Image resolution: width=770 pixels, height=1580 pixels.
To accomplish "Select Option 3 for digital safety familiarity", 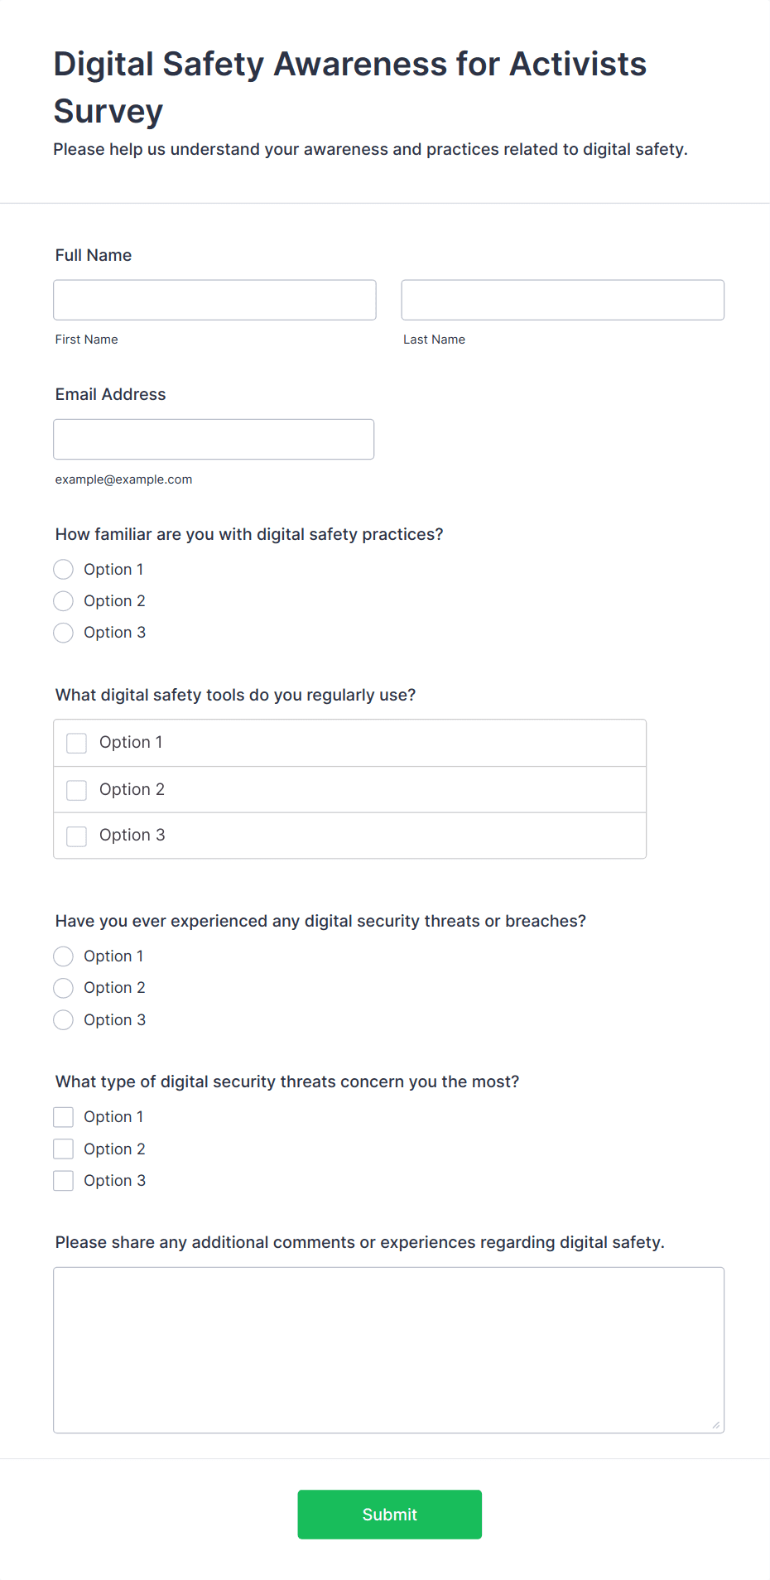I will click(63, 632).
